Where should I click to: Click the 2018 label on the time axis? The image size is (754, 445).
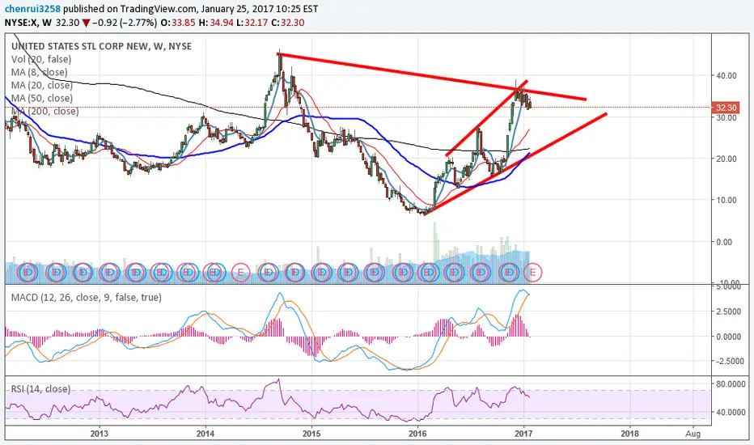[x=630, y=434]
